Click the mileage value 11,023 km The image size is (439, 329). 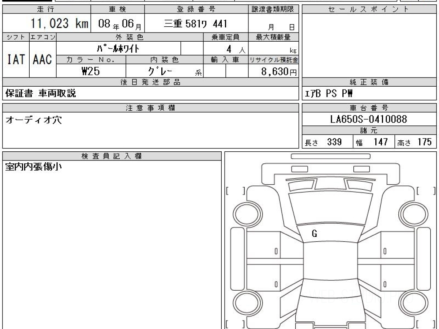pyautogui.click(x=60, y=24)
